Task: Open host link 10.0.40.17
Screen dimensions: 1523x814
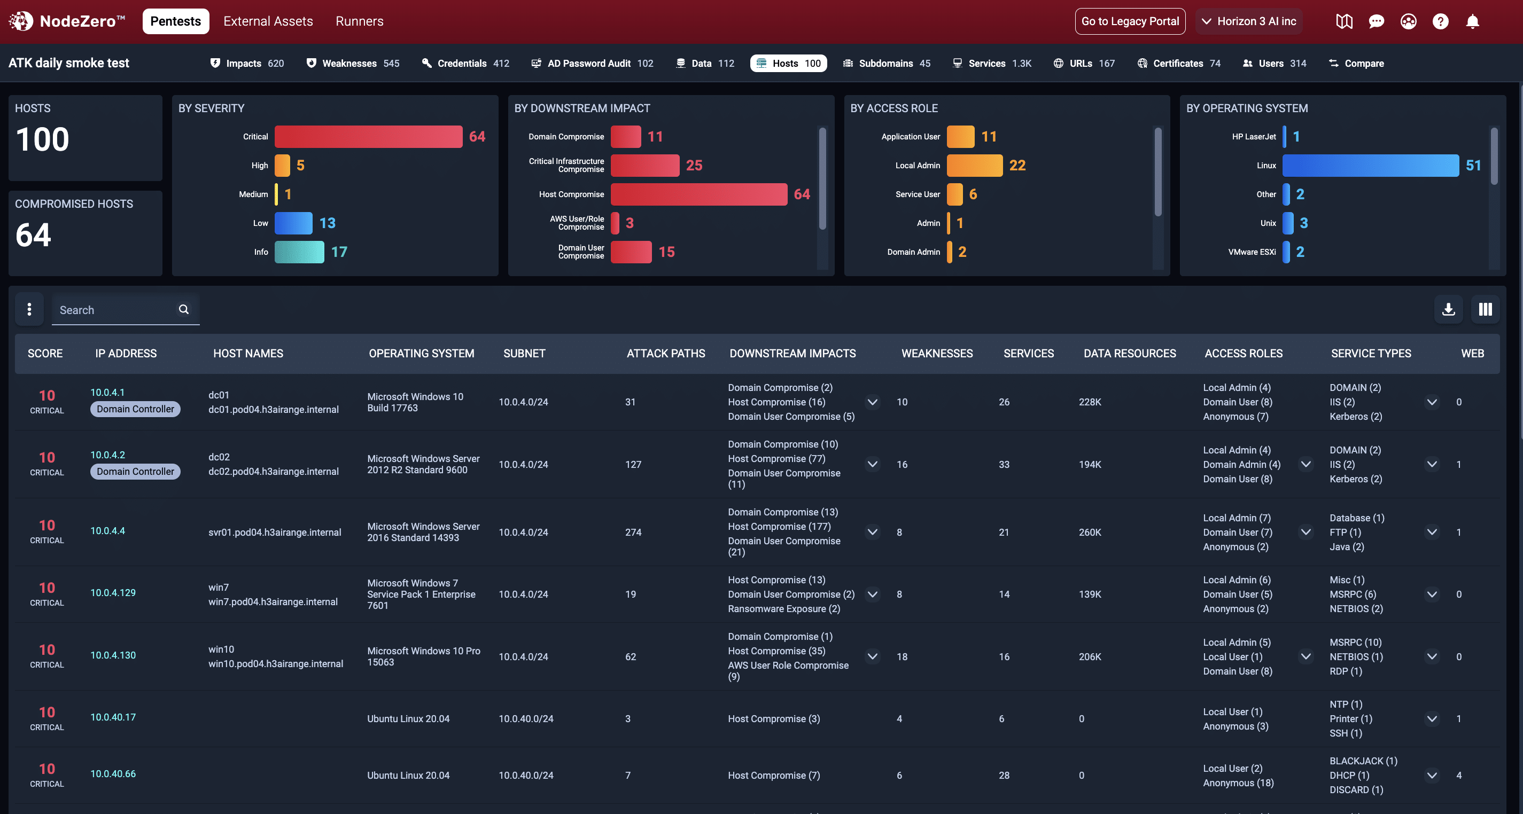Action: pos(113,717)
